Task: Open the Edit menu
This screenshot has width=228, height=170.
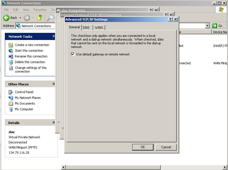Action: pyautogui.click(x=16, y=10)
